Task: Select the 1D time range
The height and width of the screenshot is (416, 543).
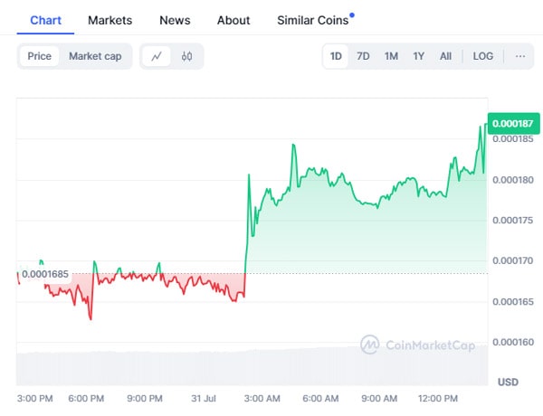Action: (x=336, y=56)
